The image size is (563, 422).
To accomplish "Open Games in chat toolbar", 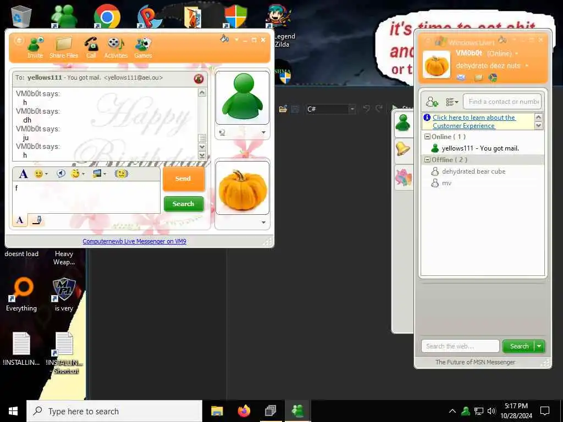I will 143,47.
